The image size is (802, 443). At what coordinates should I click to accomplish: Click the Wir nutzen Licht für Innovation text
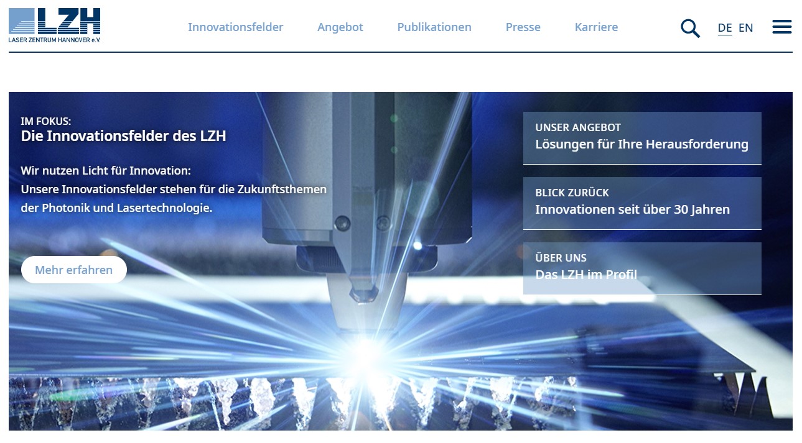click(106, 170)
